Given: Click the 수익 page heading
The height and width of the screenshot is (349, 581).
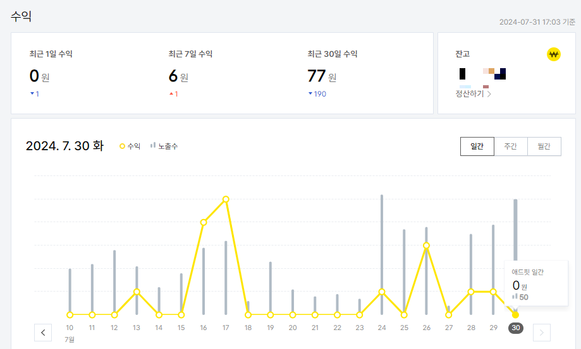Looking at the screenshot, I should coord(21,16).
